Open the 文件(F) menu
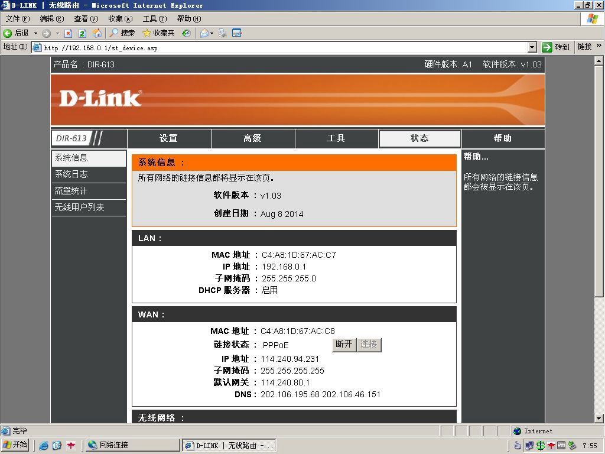 pos(18,19)
